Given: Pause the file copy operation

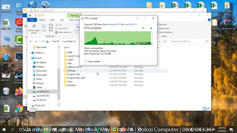Looking at the screenshot, I should point(143,28).
